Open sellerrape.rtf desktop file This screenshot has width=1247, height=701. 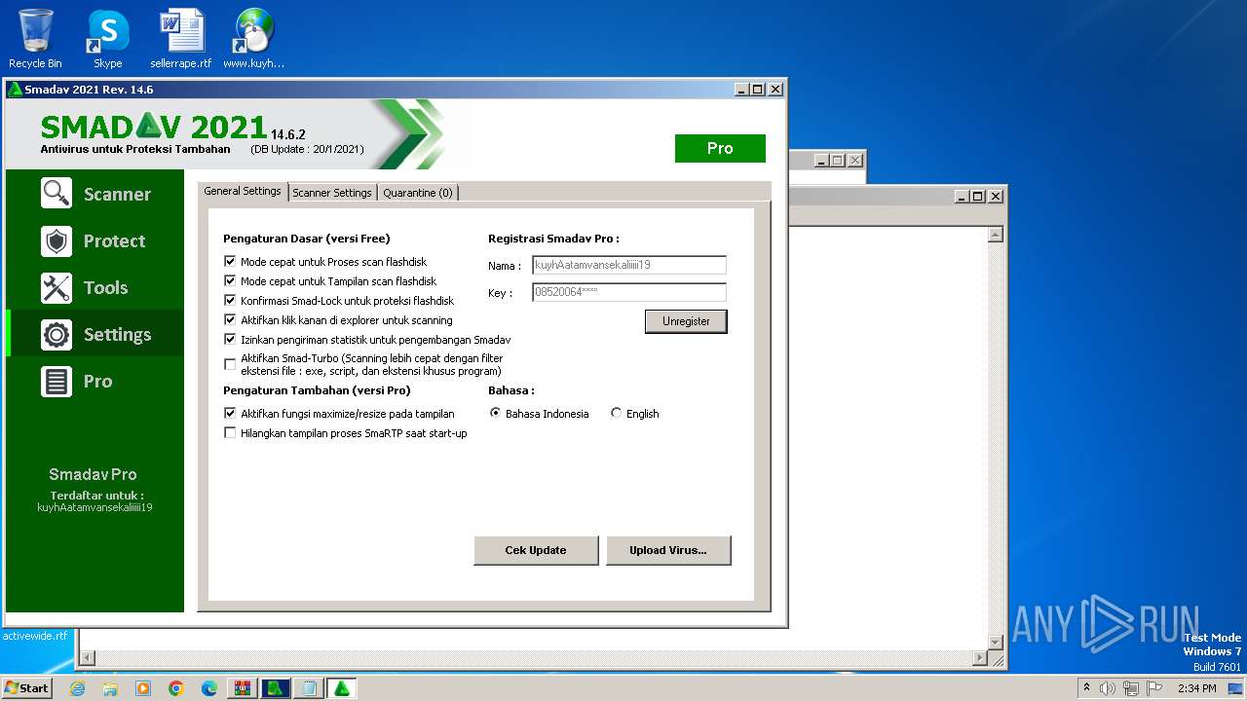(x=181, y=39)
